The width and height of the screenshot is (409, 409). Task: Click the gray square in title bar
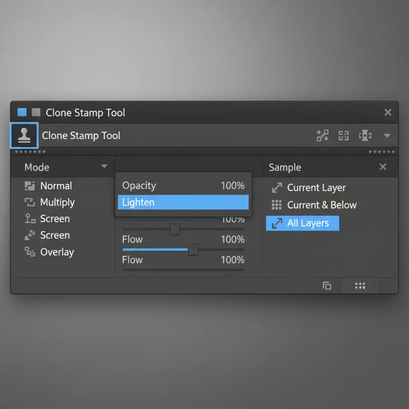pos(36,112)
